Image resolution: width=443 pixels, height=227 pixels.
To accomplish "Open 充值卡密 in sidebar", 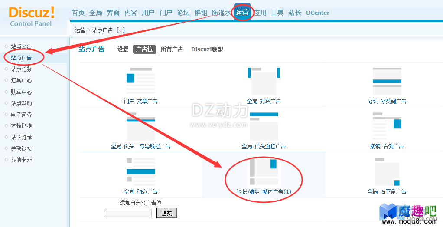I will [22, 160].
